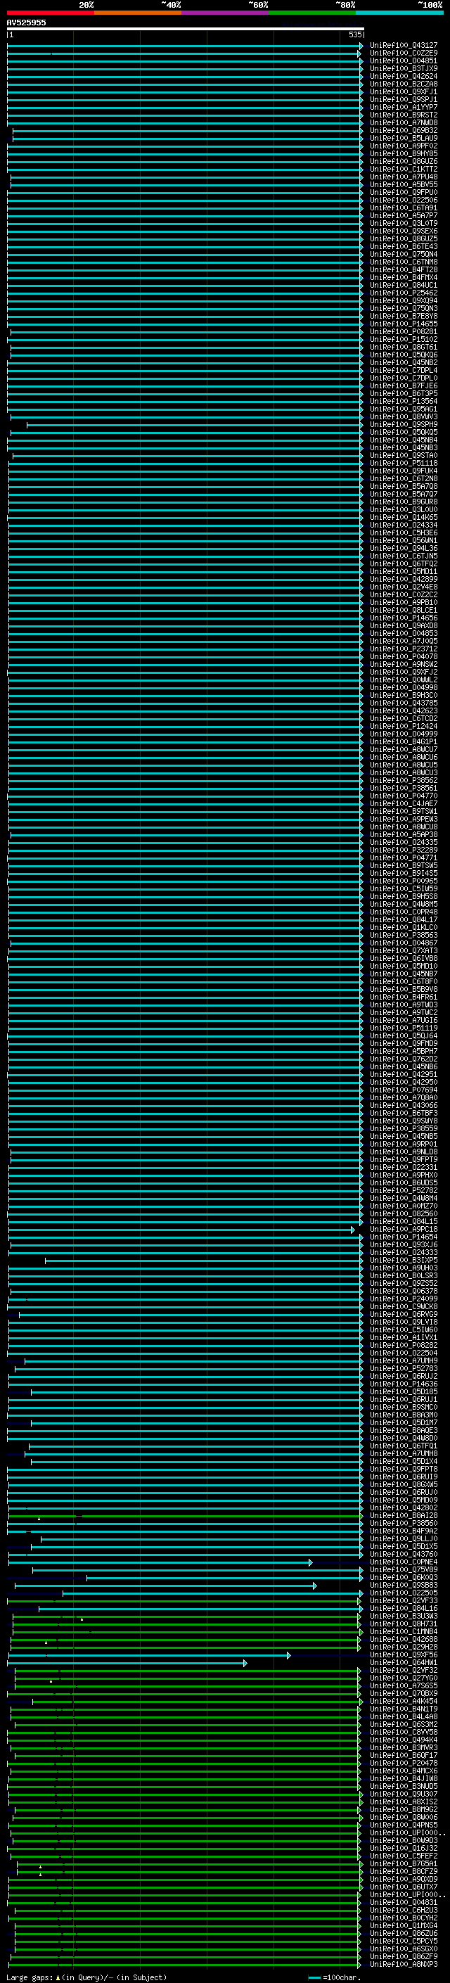450x1983 pixels.
Task: Select the UniRef100_B5LAU9 label
Action: pos(404,138)
